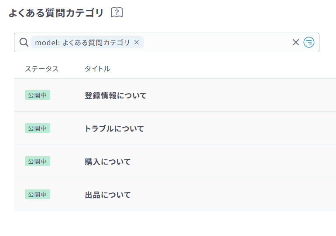Clear the search bar with X
The width and height of the screenshot is (336, 236).
[x=296, y=42]
